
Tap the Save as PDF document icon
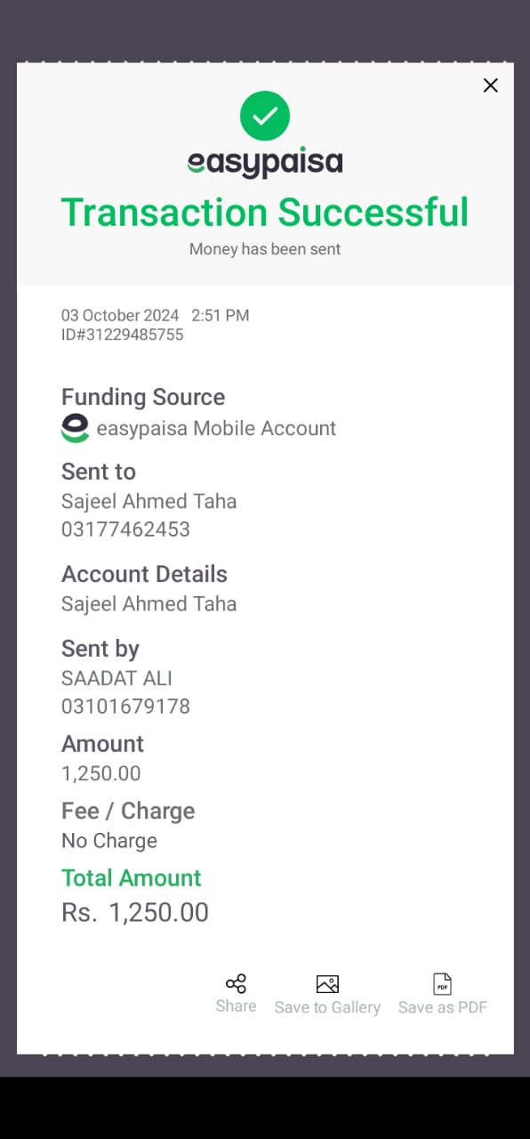[442, 984]
